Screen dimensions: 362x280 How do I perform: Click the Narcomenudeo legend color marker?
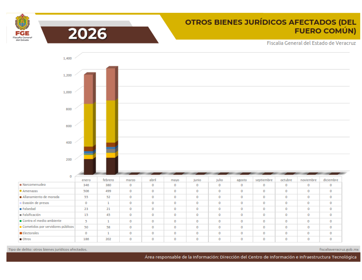(21, 185)
